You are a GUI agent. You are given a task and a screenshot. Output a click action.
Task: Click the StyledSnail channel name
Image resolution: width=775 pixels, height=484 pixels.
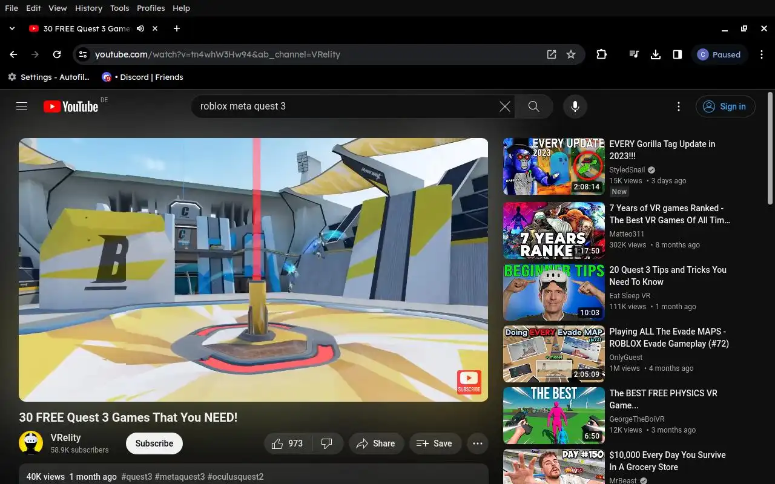627,170
